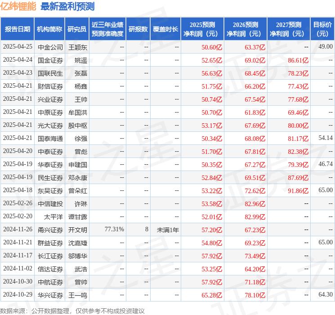
Task: Click the 最新盈利预测 heading
Action: point(67,6)
